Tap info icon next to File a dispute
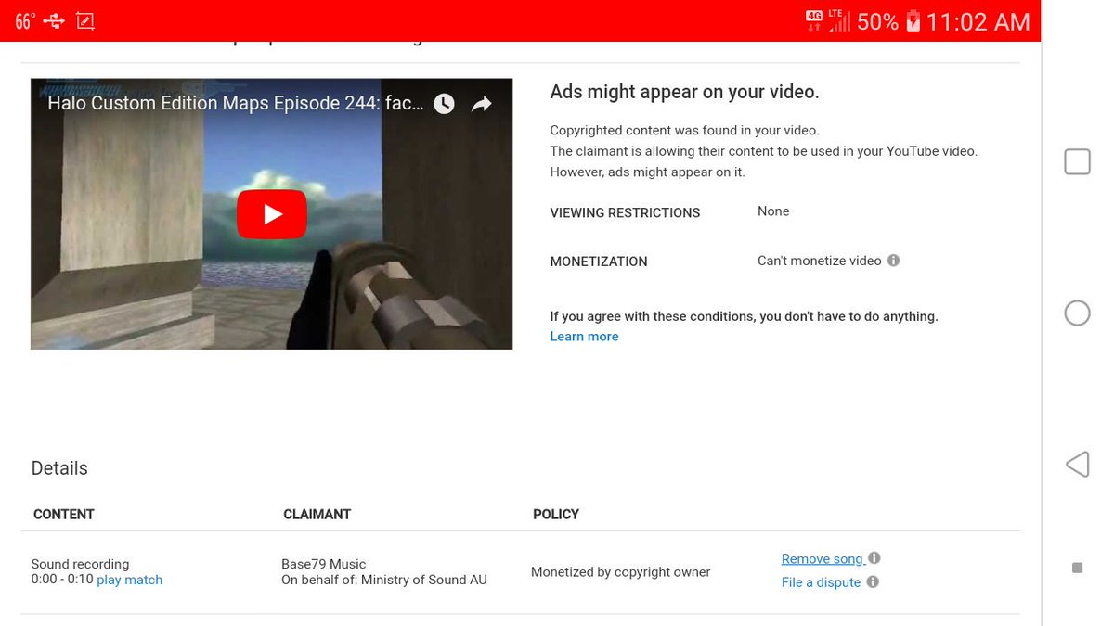Screen dimensions: 1114x626 (872, 581)
